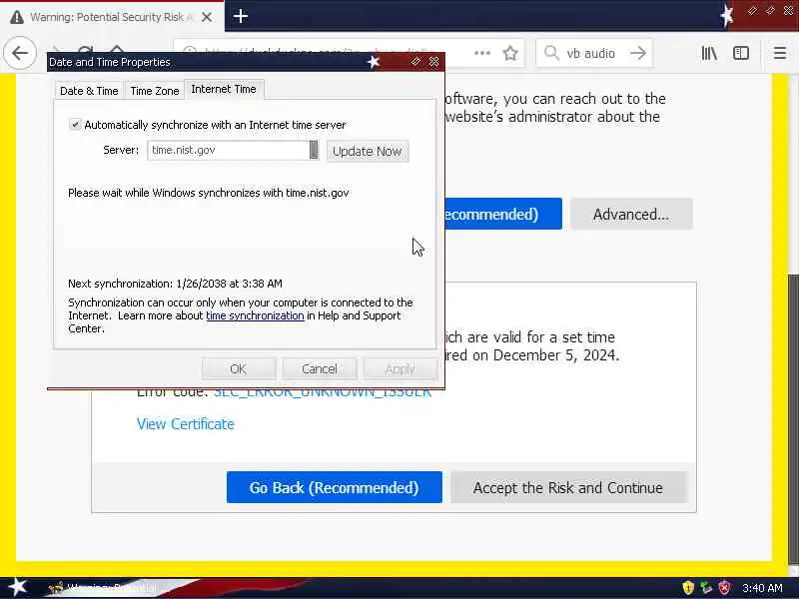Click the Update Now button
Screen dimensions: 799x599
click(x=367, y=152)
